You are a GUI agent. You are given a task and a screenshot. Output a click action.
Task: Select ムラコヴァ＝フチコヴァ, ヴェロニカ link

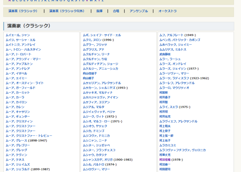coord(183,150)
